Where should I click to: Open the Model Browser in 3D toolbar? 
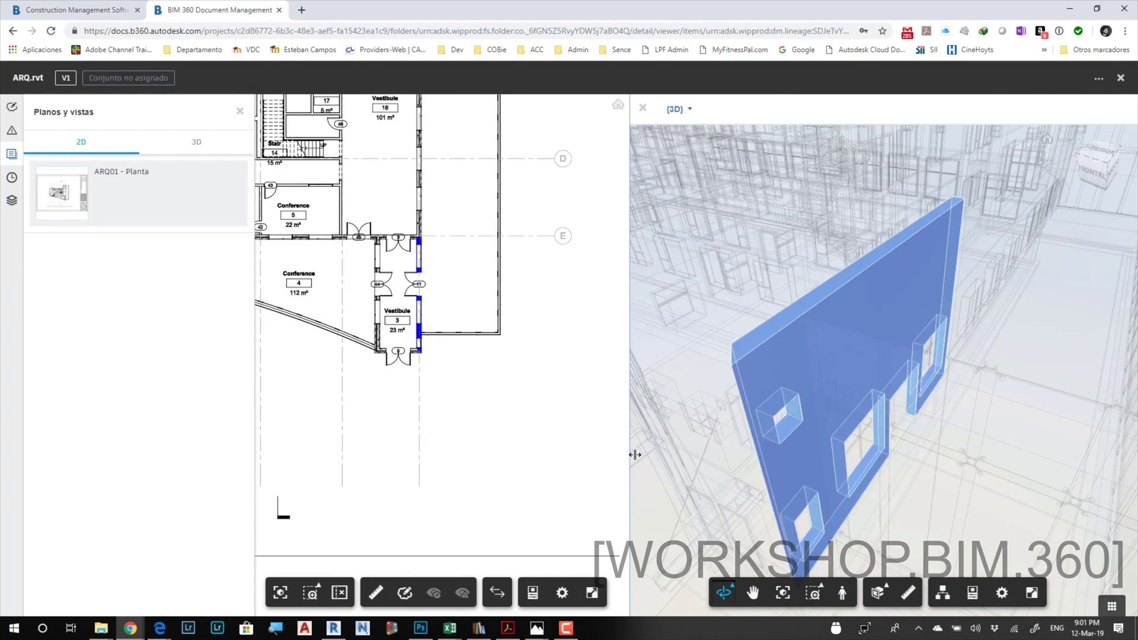click(x=942, y=593)
